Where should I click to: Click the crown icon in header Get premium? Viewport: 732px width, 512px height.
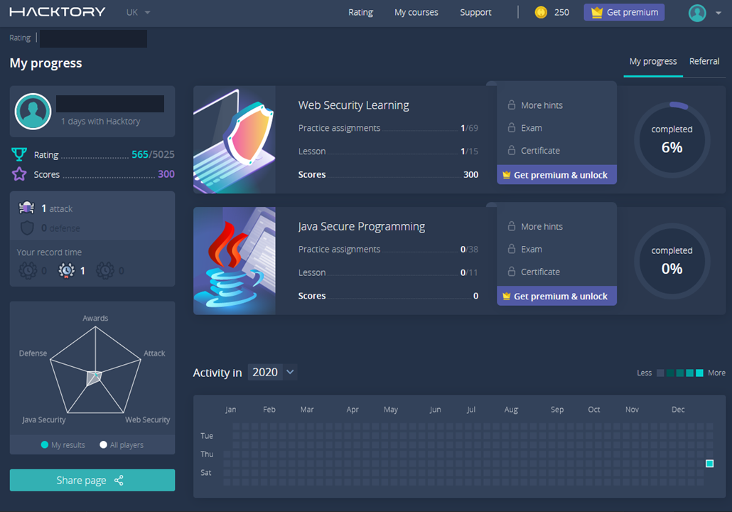coord(597,13)
